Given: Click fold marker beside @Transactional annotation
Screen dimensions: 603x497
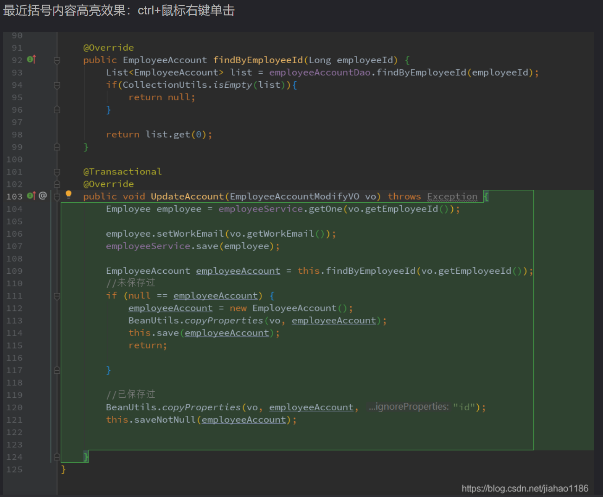Looking at the screenshot, I should coord(57,172).
